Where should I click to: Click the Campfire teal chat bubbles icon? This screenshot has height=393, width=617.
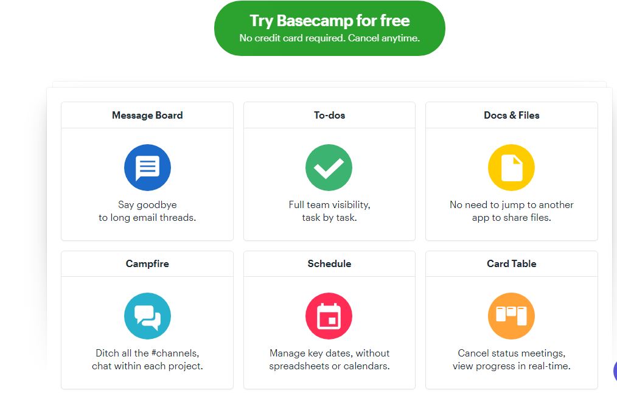147,316
